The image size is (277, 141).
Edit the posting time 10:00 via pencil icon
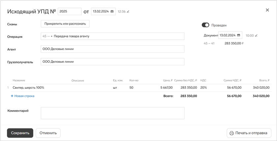[256, 35]
